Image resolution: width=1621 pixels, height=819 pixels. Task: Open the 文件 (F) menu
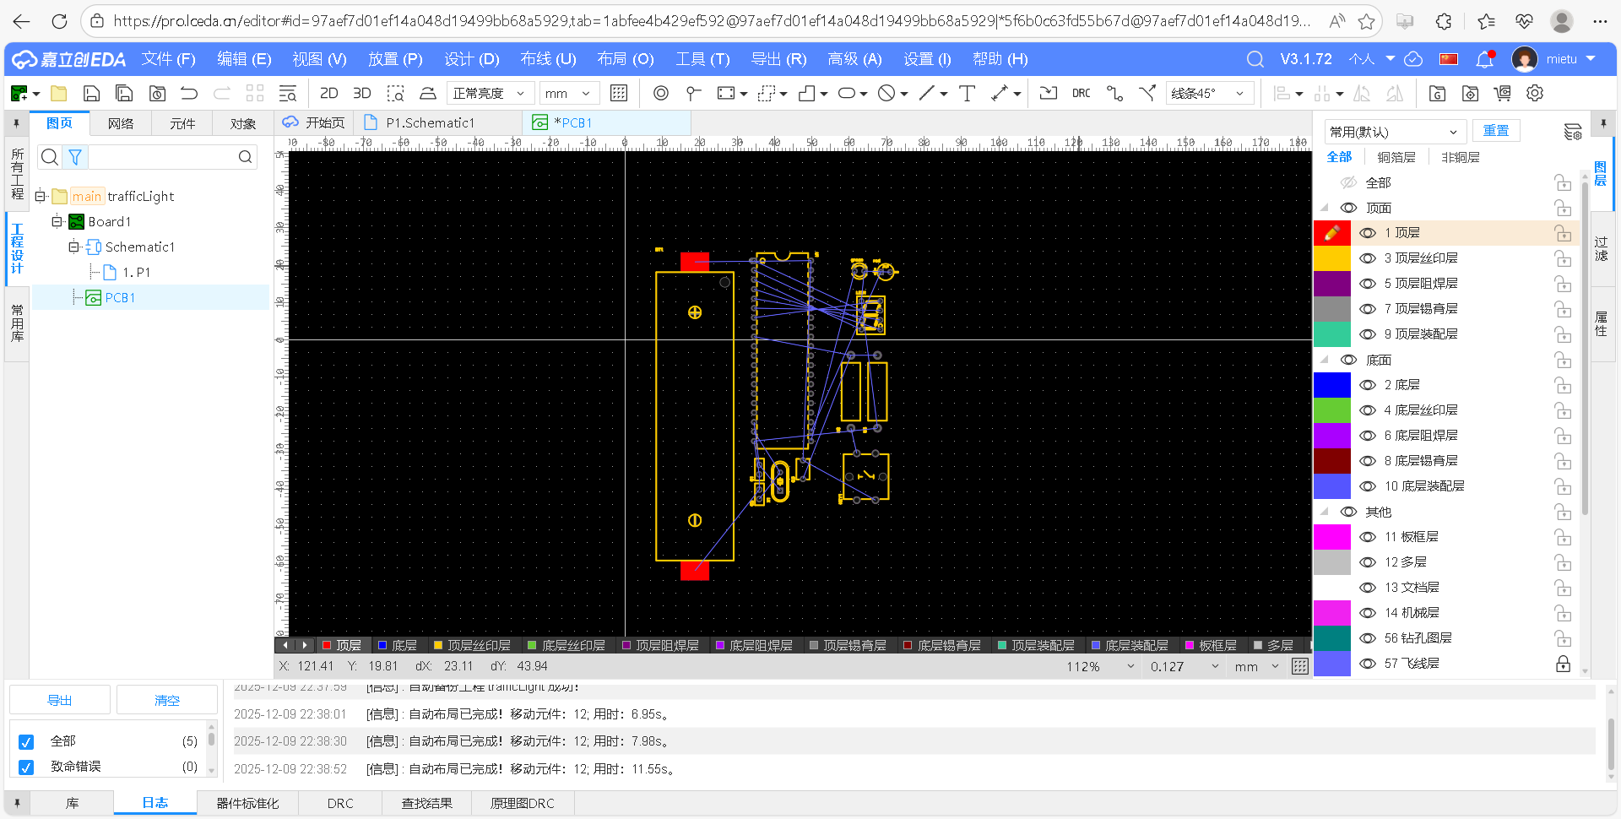(168, 59)
